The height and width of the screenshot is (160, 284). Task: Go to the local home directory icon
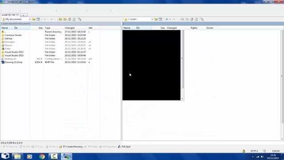[x=69, y=19]
